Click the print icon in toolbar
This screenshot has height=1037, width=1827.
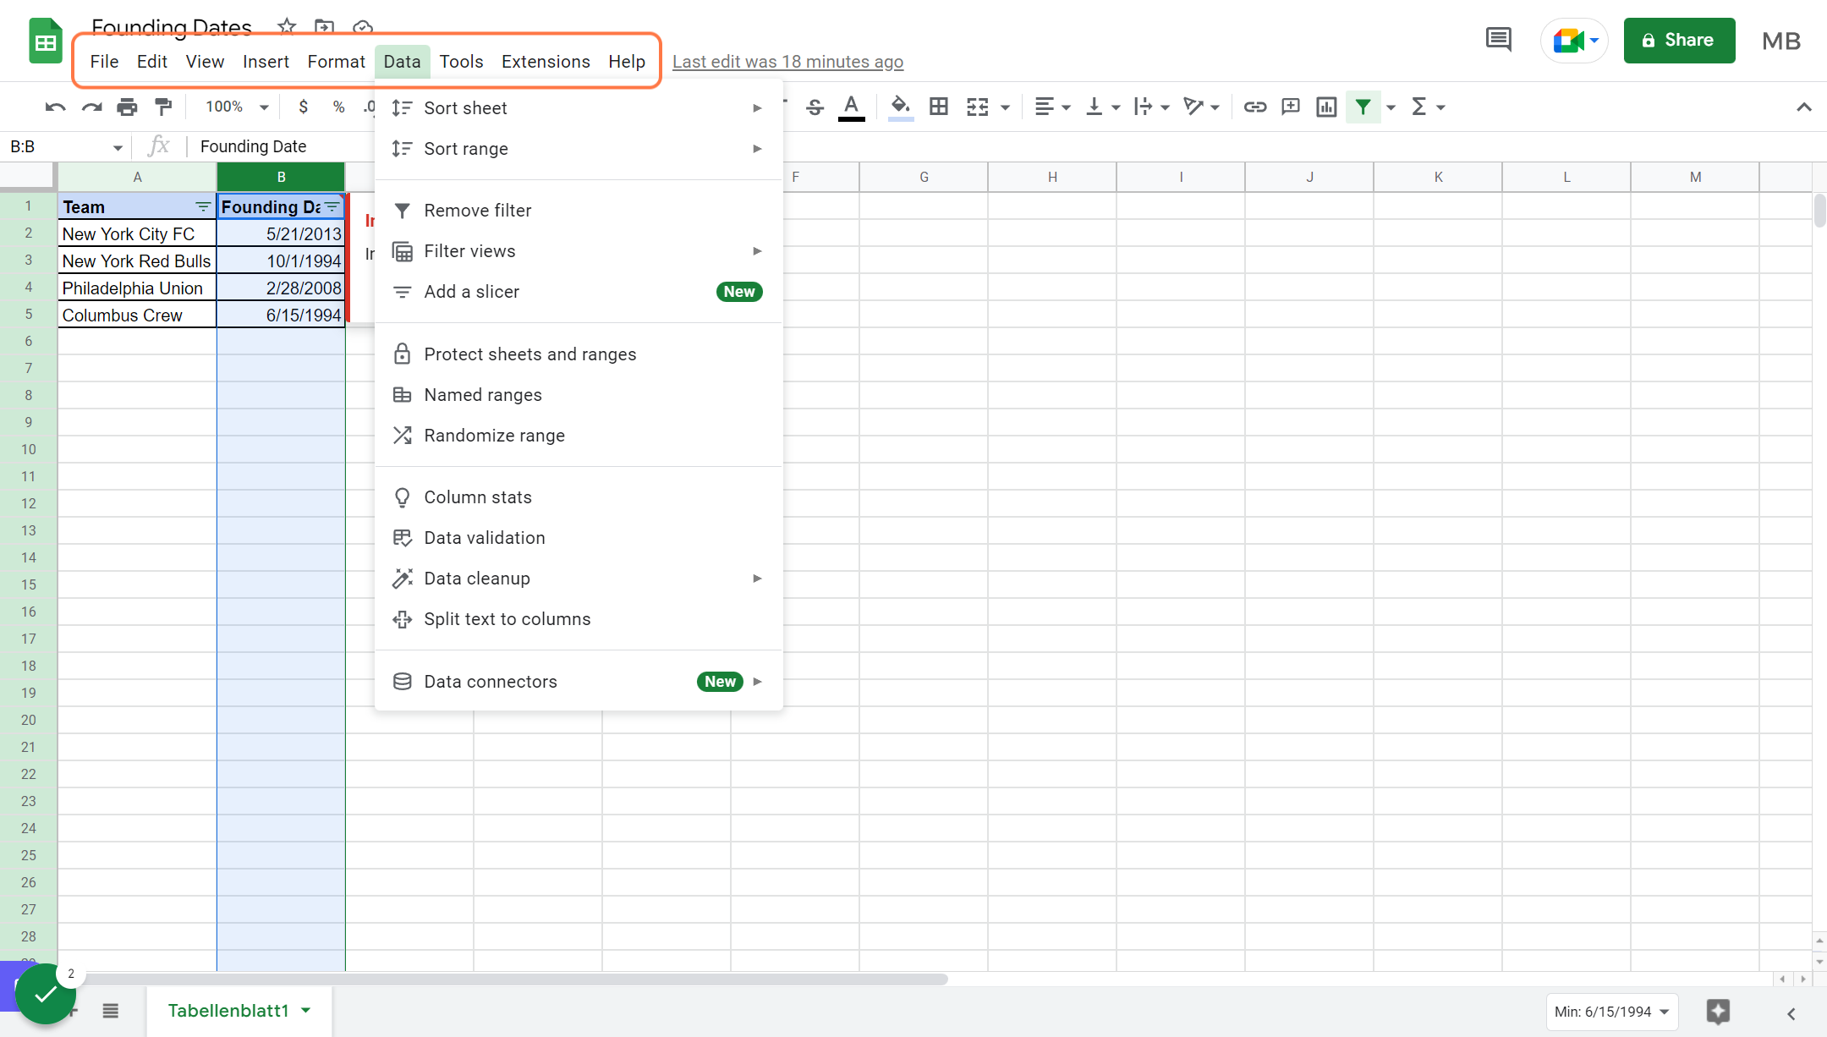pos(127,107)
